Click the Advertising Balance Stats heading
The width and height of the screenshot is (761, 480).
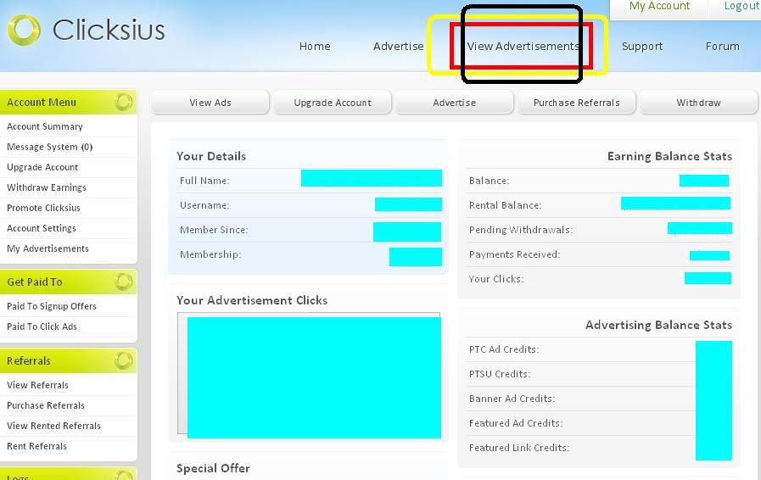[658, 325]
